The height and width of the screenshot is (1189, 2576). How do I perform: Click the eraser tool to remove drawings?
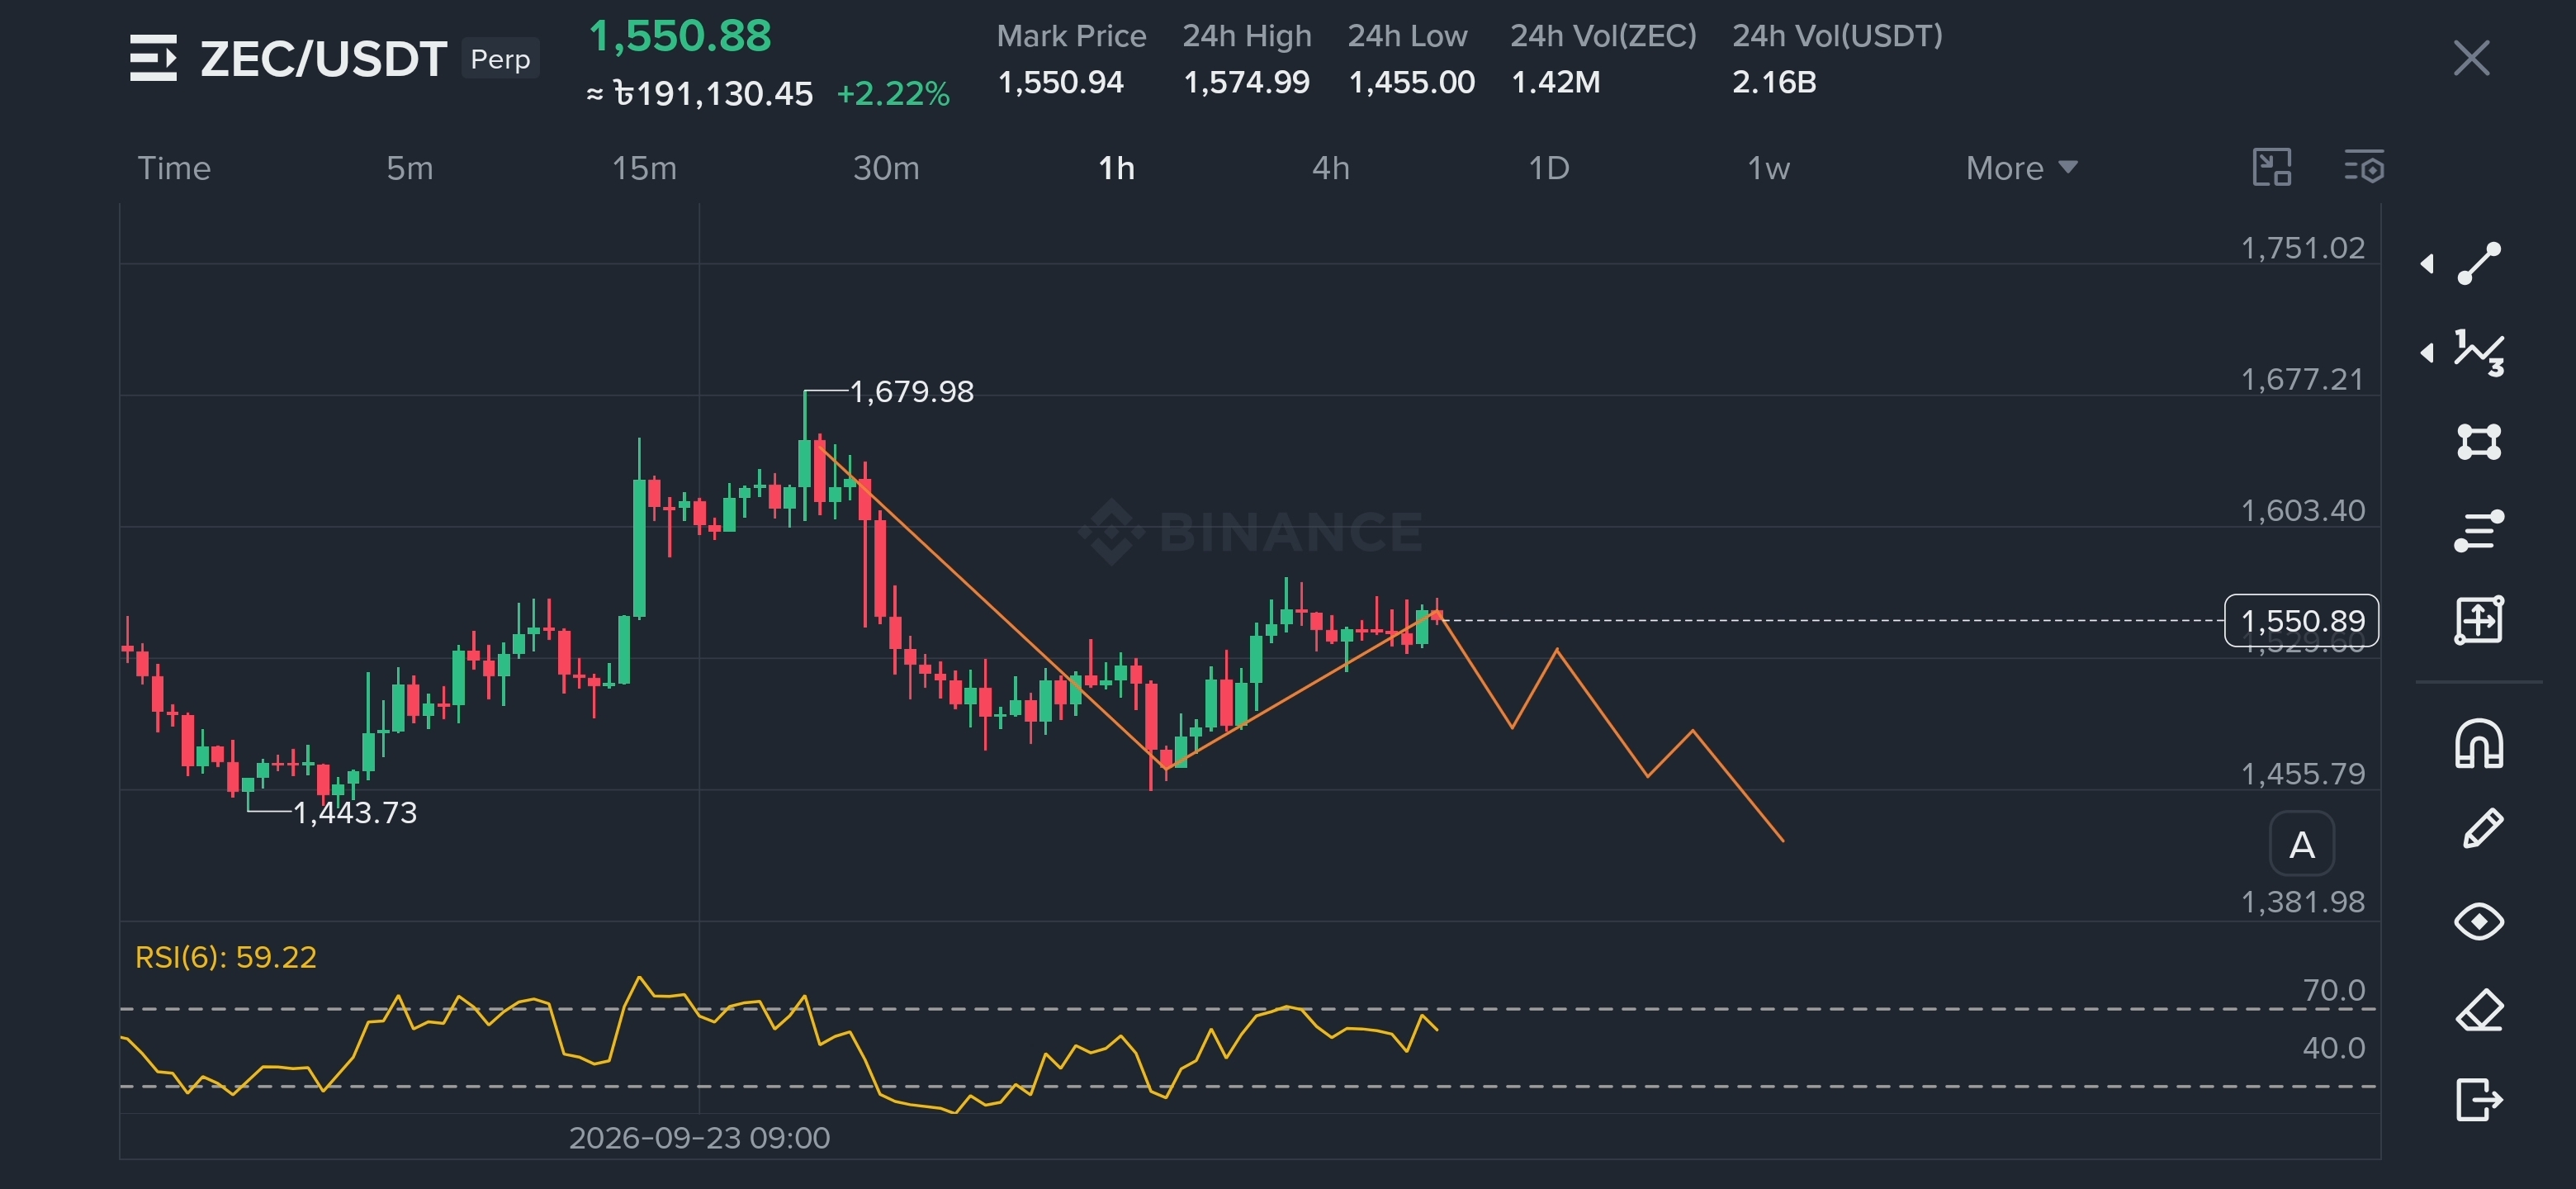(2479, 1010)
